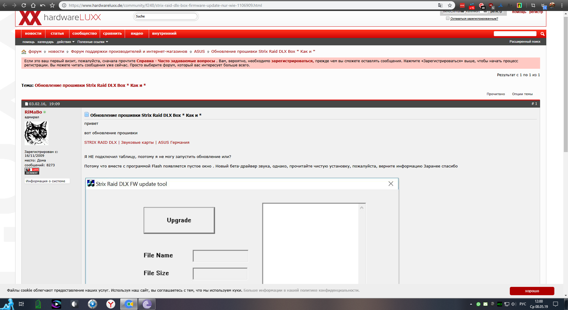Click the Suche search input field
The image size is (568, 310).
point(166,16)
